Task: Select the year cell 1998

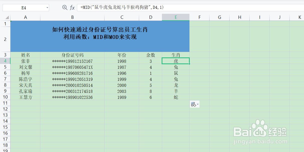Action: 122,61
